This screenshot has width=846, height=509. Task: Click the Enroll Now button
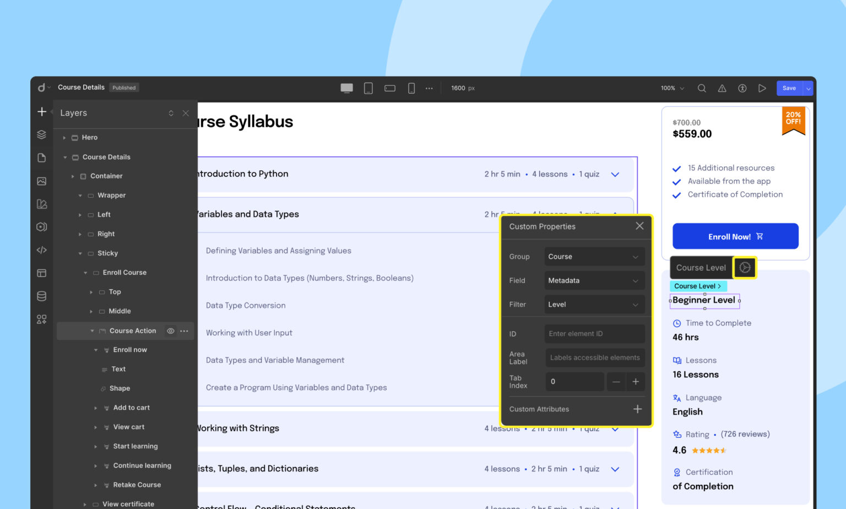[735, 237]
